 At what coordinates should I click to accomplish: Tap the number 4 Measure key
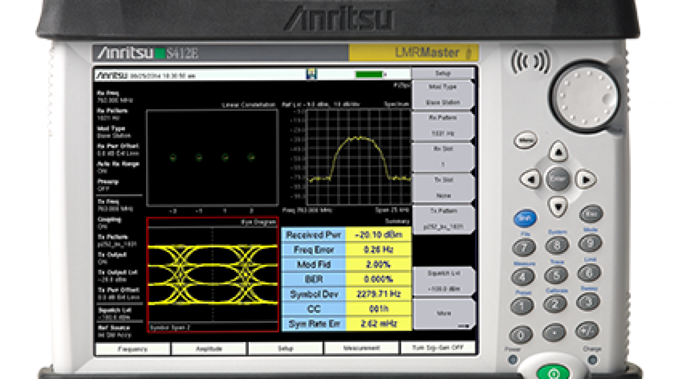point(523,277)
